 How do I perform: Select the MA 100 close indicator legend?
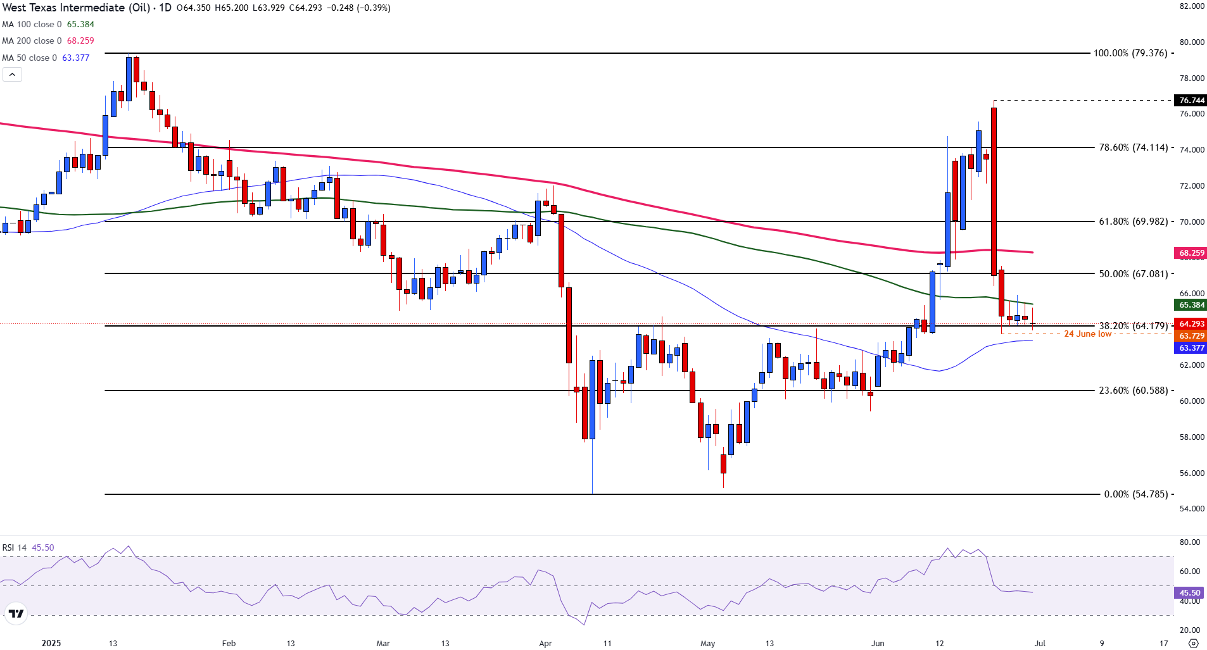pos(48,24)
